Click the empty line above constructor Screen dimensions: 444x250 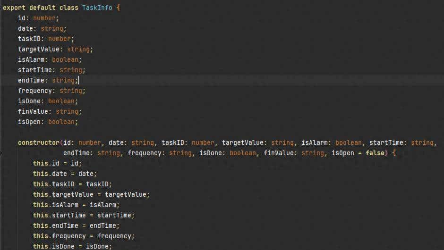[142, 132]
